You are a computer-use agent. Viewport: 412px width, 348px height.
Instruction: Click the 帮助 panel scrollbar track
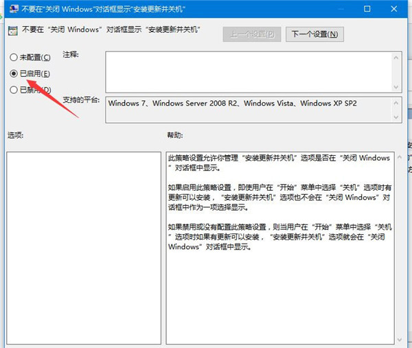400,247
